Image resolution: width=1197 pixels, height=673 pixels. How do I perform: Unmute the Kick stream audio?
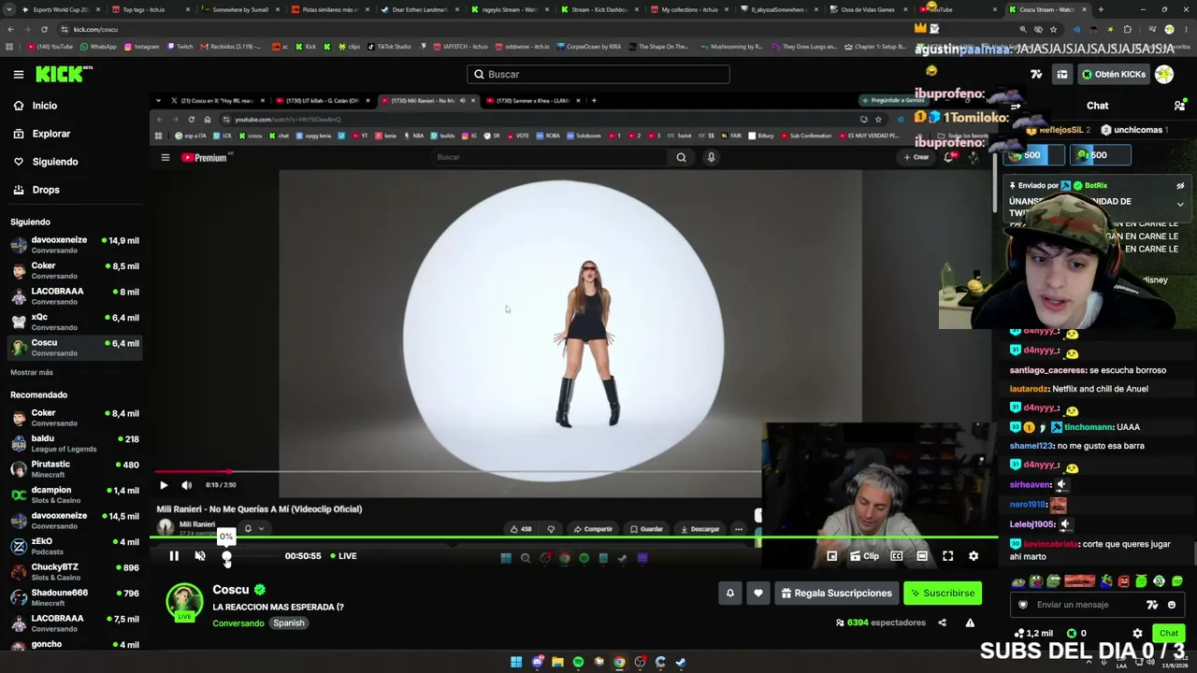point(200,556)
